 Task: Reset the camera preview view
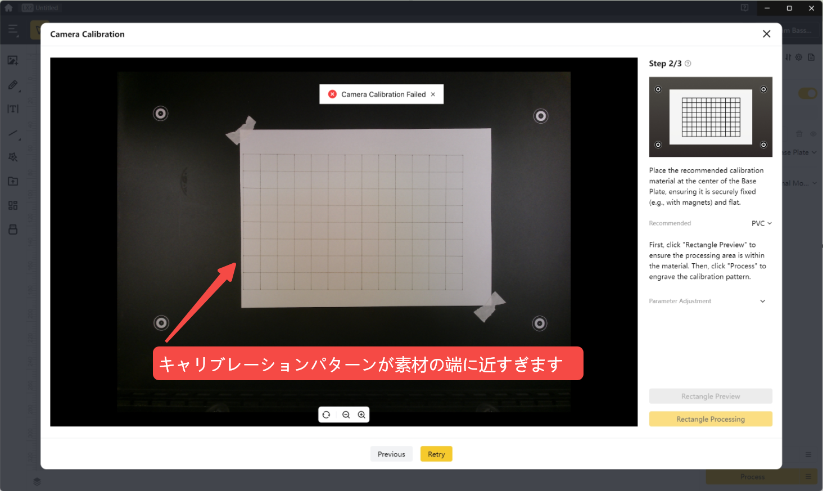tap(326, 415)
